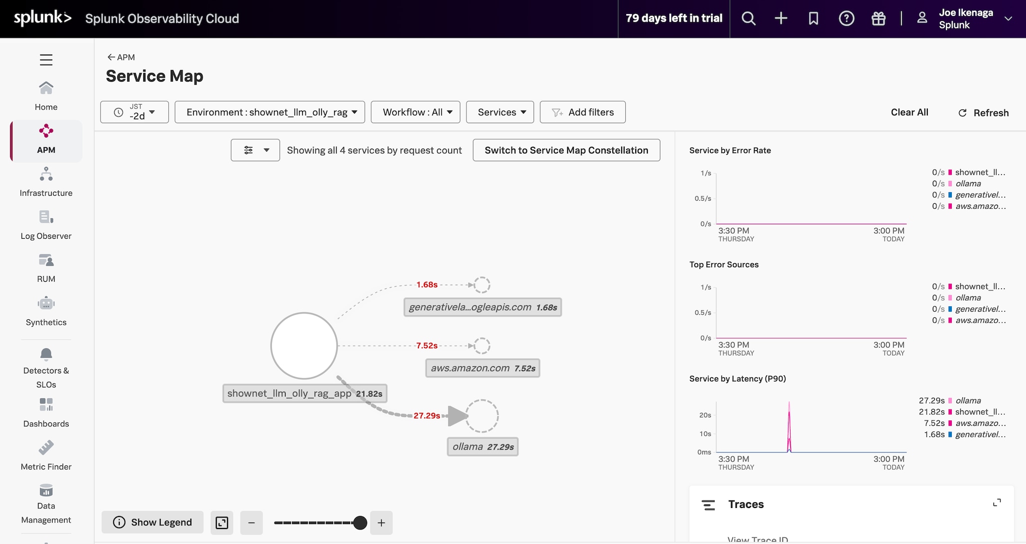The height and width of the screenshot is (544, 1026).
Task: Go to Home in sidebar
Action: 46,96
